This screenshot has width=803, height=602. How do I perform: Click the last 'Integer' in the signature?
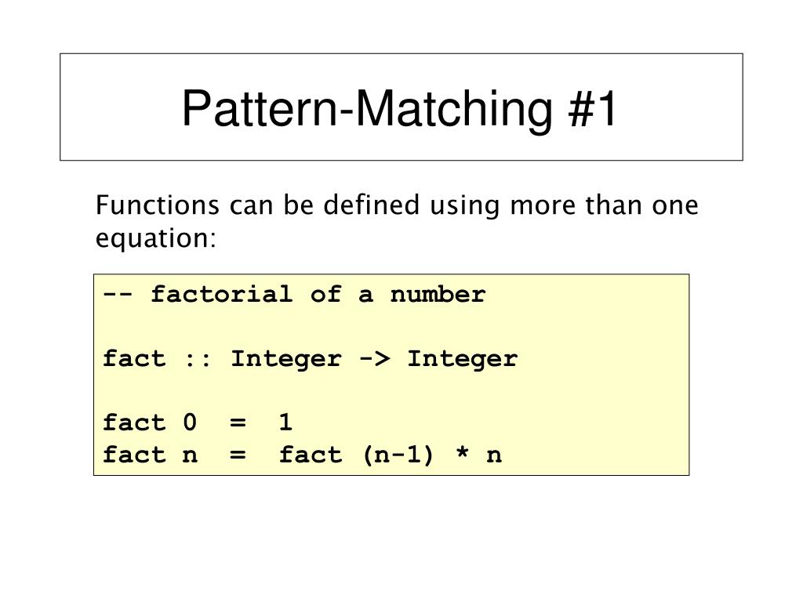tap(463, 359)
